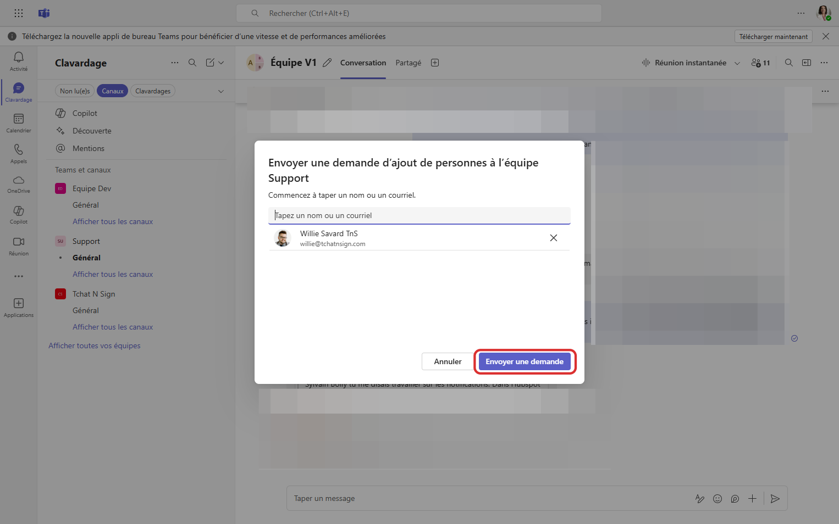Toggle the Canaux filter
Screen dimensions: 839x524
pos(113,91)
